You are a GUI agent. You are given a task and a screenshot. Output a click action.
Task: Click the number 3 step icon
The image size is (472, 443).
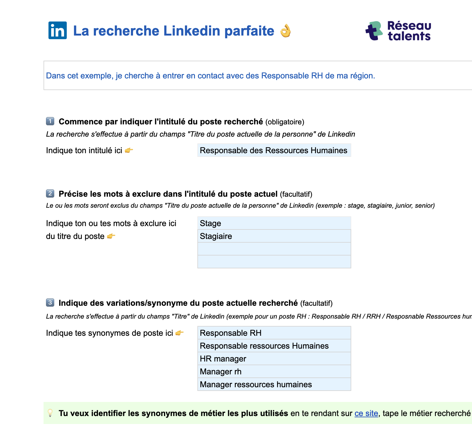[50, 303]
